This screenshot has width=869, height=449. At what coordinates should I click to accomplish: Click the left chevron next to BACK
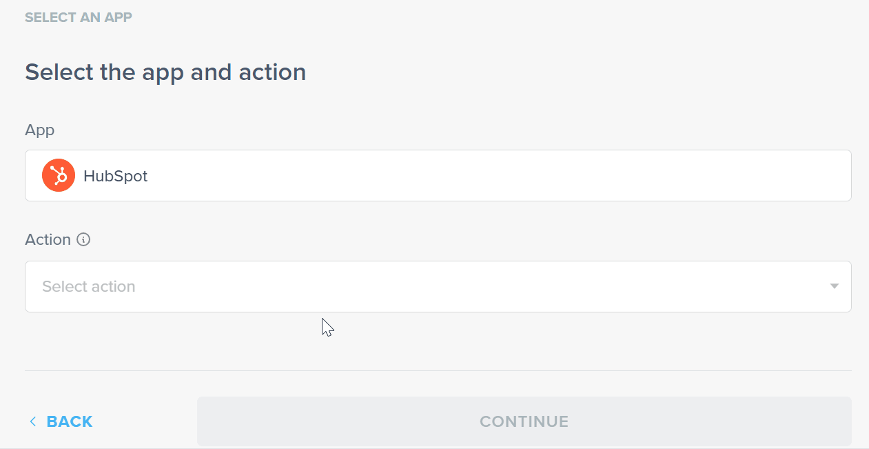pyautogui.click(x=32, y=421)
